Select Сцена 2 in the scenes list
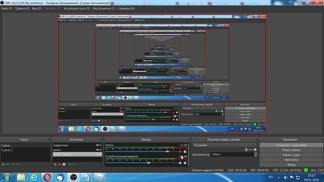 (x=25, y=150)
